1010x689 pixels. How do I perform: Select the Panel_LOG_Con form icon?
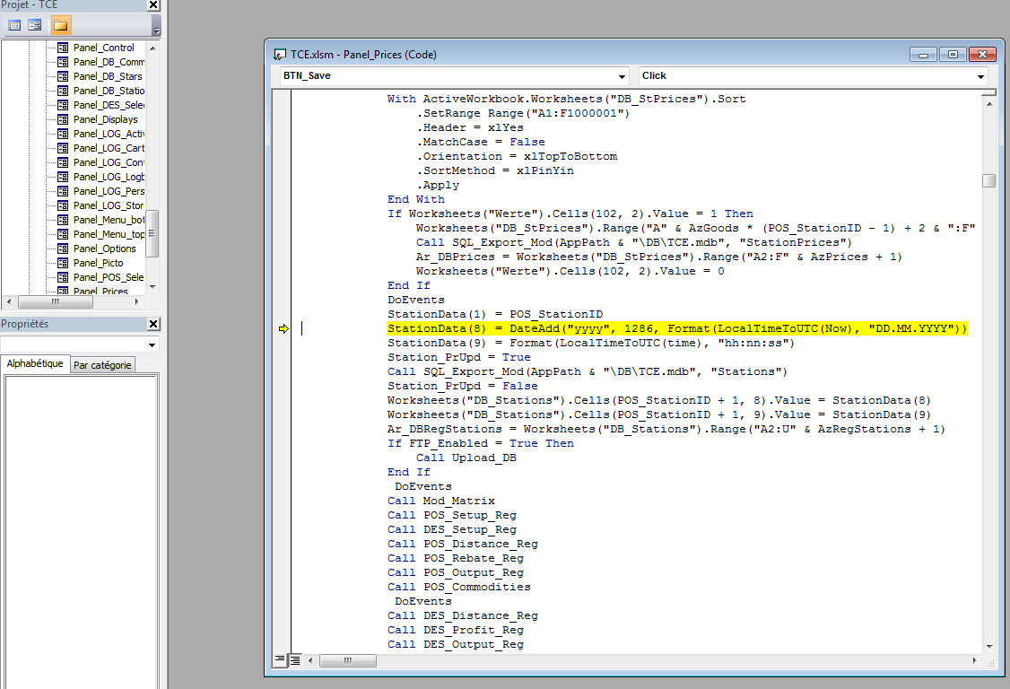[x=63, y=162]
